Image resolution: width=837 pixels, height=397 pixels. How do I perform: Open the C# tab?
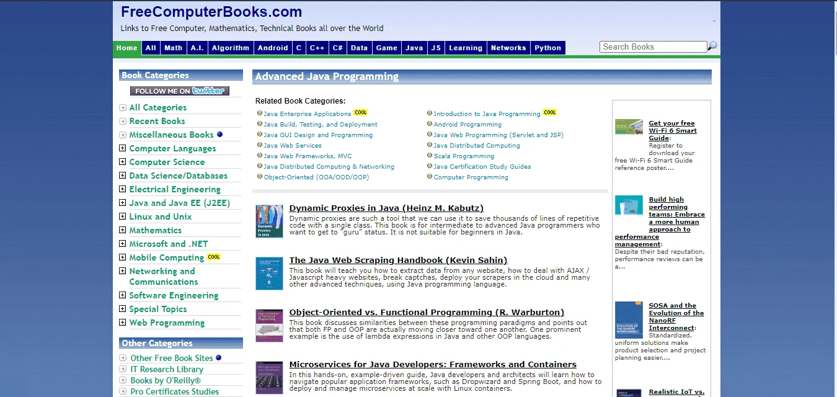[338, 48]
